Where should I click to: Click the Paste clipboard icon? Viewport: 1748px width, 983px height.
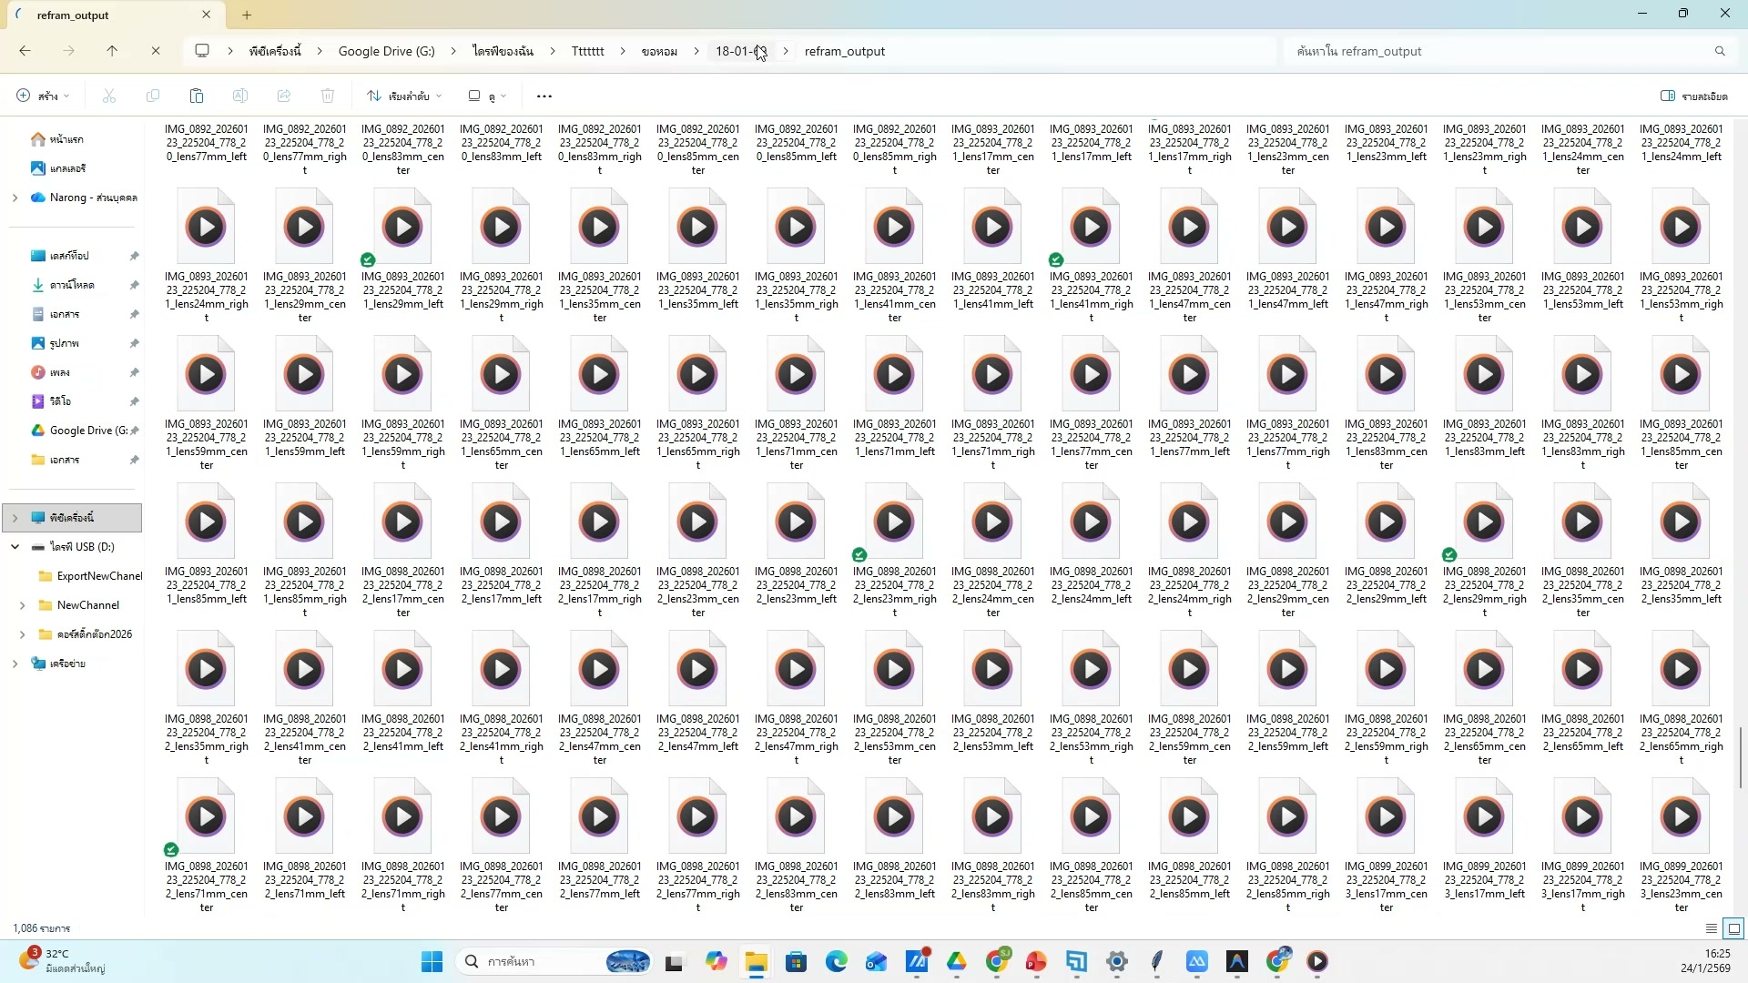[x=196, y=96]
